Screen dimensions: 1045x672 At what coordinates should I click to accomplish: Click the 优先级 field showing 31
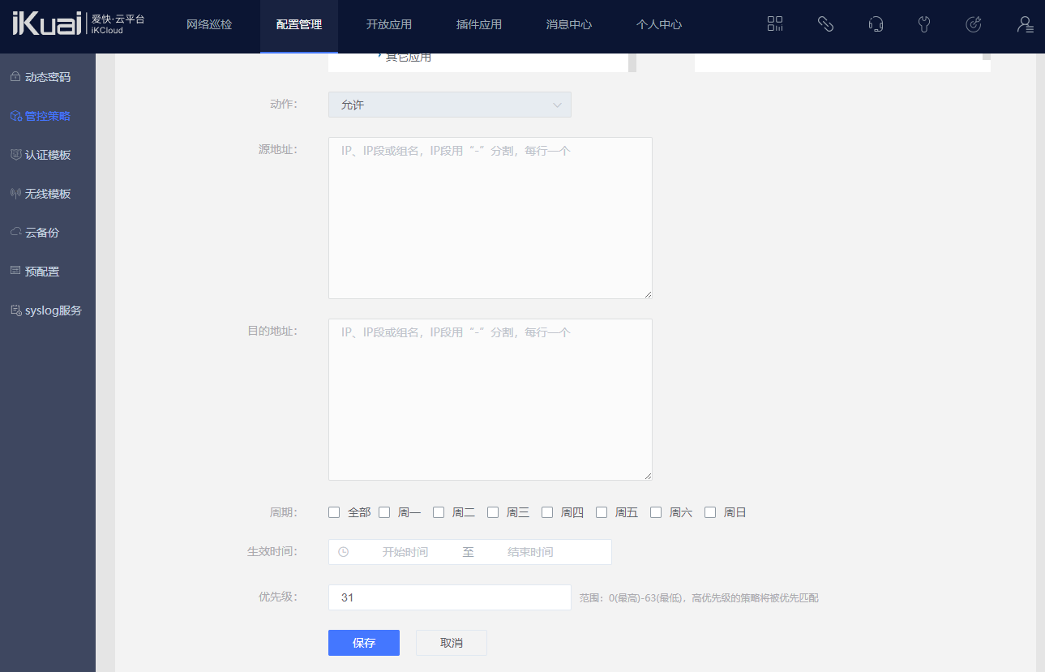click(x=450, y=597)
